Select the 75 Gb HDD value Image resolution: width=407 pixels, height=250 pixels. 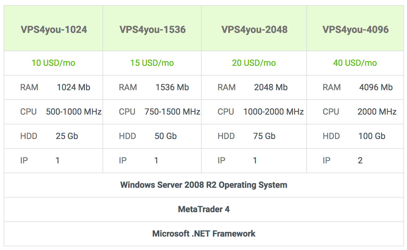point(264,136)
